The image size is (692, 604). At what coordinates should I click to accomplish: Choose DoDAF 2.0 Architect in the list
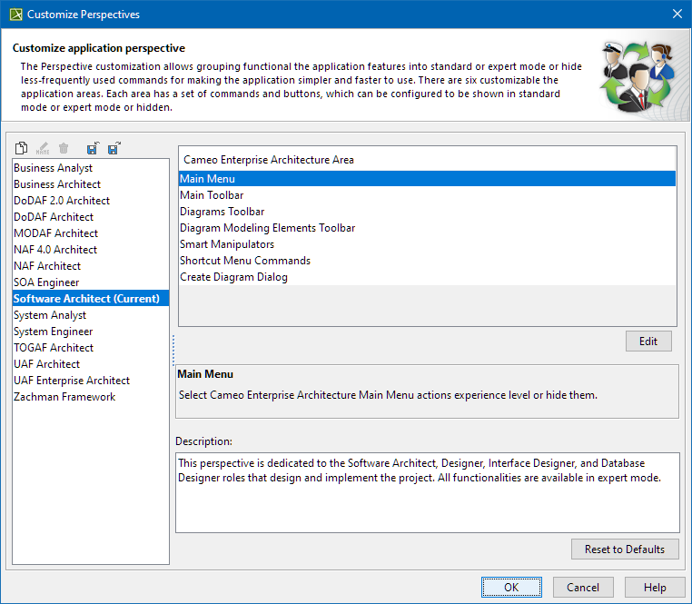coord(91,201)
